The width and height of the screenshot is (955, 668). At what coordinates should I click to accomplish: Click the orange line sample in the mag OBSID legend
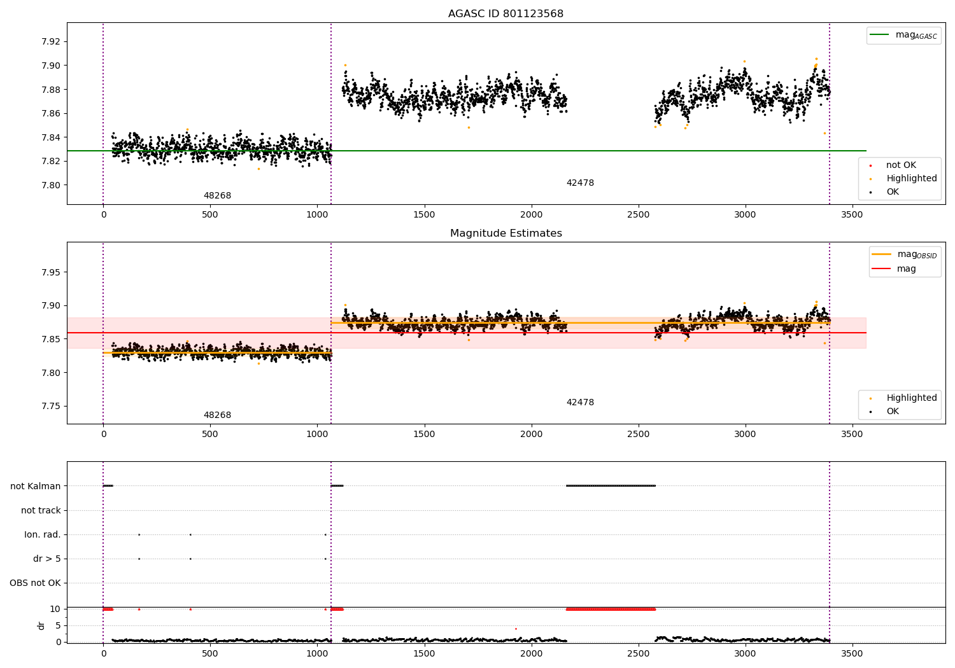881,254
